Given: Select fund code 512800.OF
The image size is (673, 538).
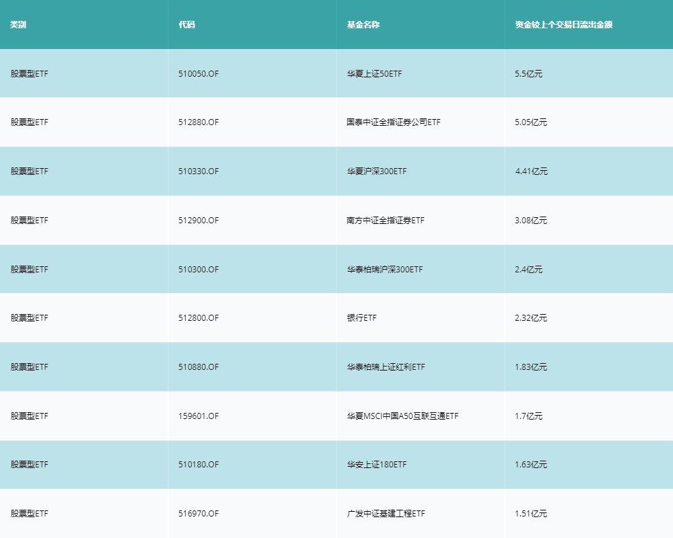Looking at the screenshot, I should 199,317.
